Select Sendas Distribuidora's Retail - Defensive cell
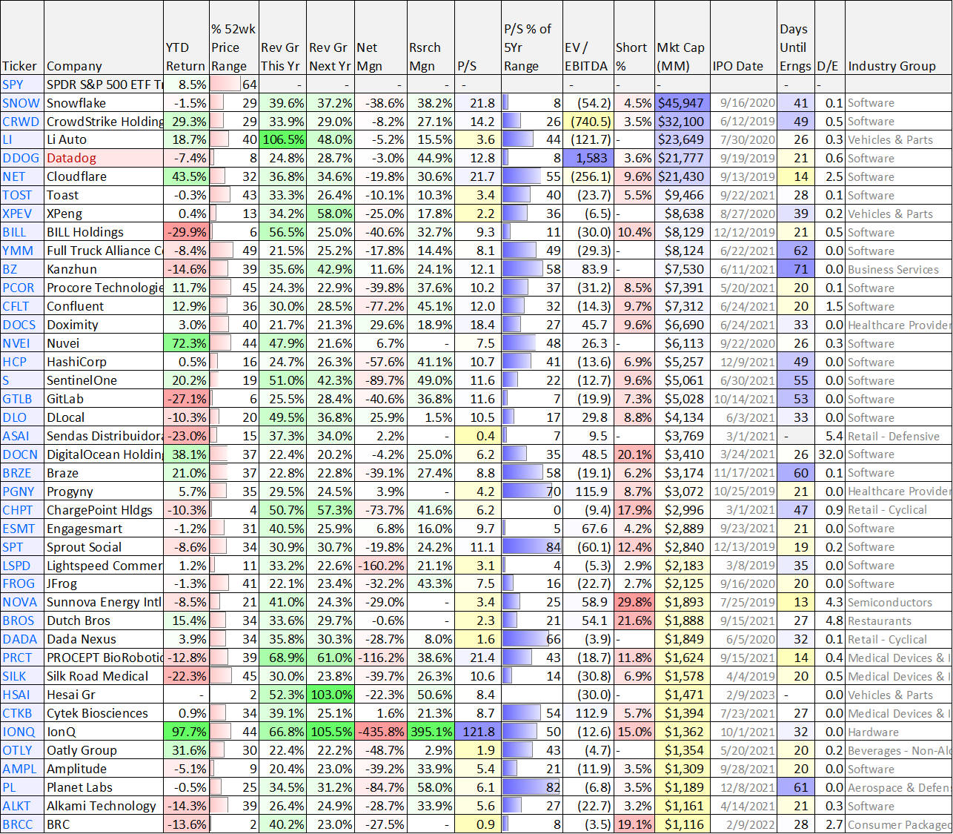 click(898, 436)
